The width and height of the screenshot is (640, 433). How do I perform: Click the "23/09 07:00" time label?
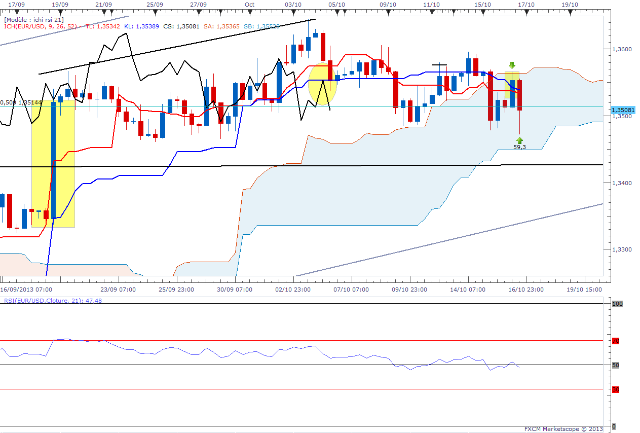[118, 290]
